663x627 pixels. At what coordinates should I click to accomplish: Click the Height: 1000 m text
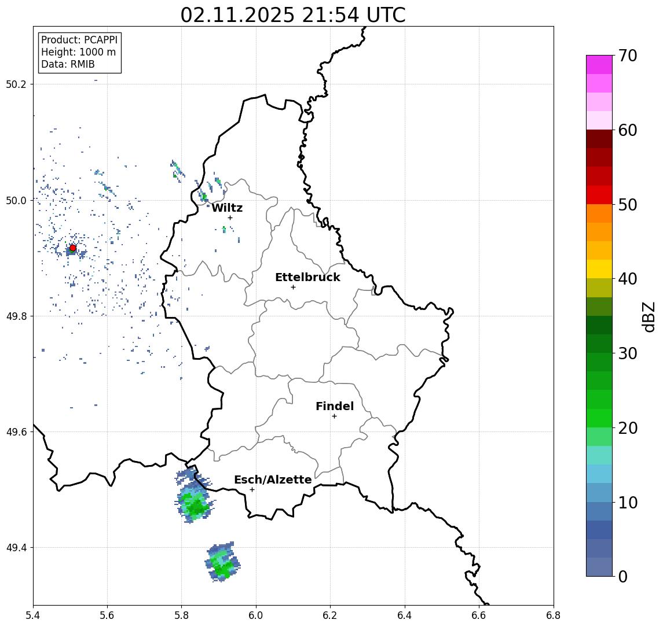coord(78,52)
